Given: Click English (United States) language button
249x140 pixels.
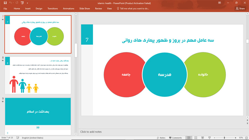Looking at the screenshot, I should tap(33, 138).
